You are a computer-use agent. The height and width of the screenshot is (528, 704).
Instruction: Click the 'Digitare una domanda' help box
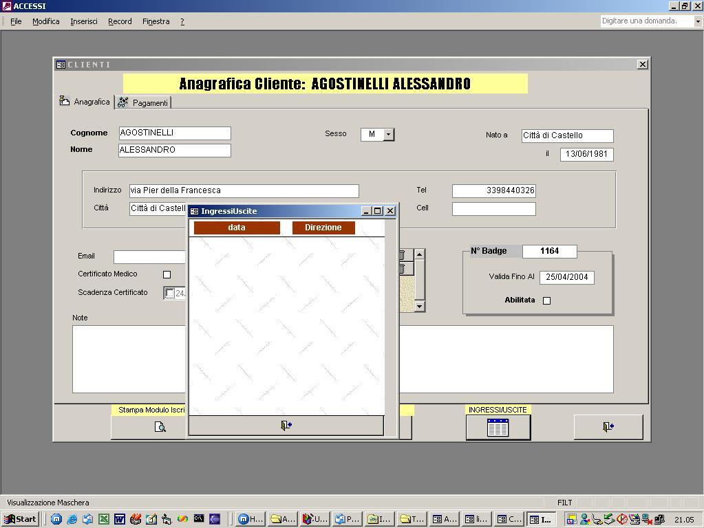[647, 21]
